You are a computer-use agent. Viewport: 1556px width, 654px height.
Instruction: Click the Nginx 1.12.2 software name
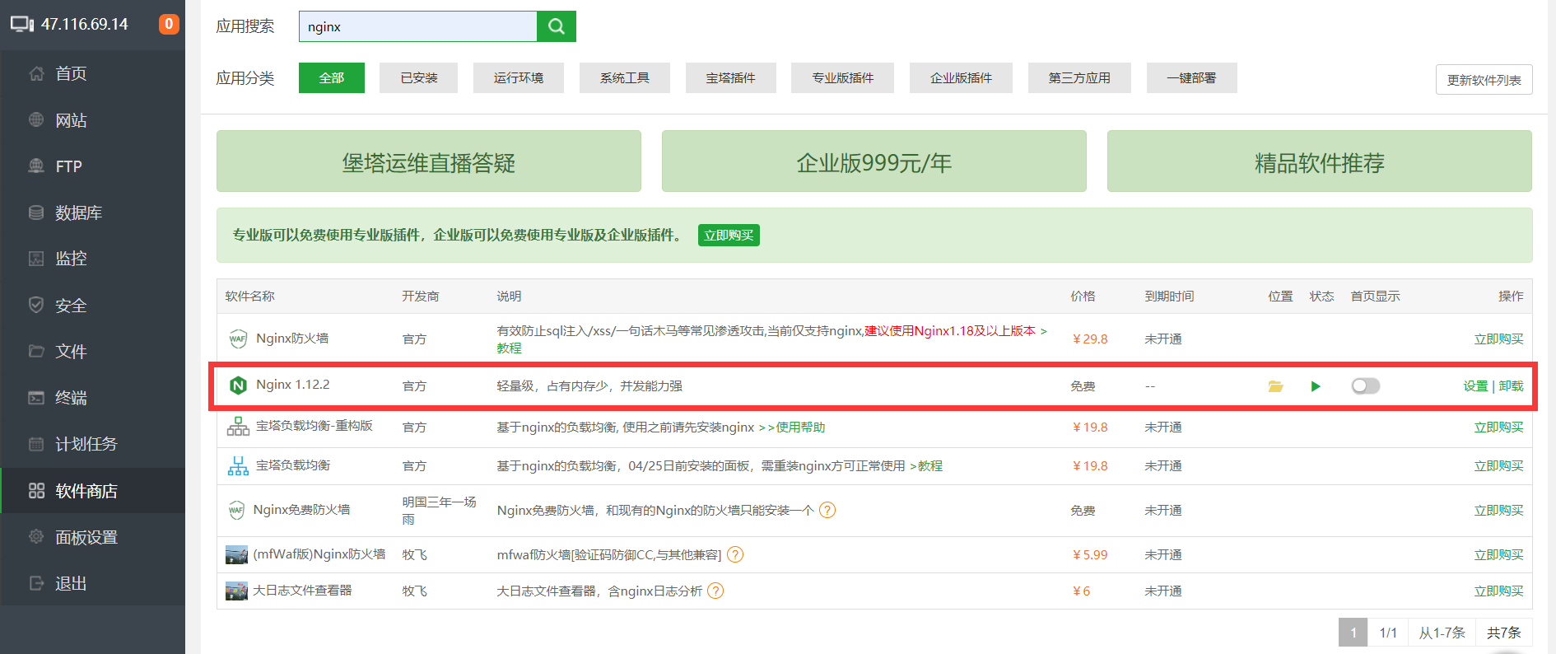[293, 385]
